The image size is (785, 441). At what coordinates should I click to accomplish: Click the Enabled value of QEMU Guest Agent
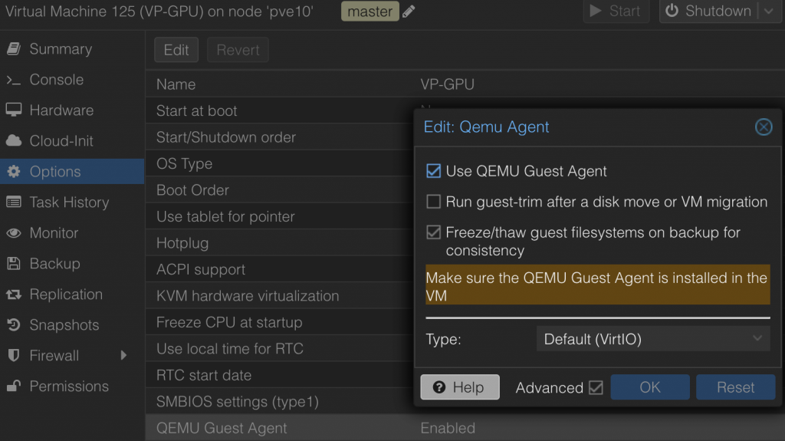448,428
